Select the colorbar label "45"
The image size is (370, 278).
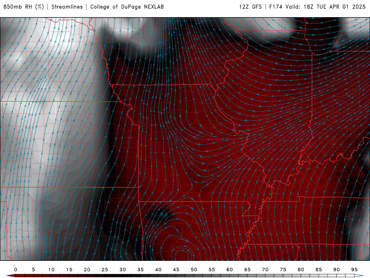(176, 270)
